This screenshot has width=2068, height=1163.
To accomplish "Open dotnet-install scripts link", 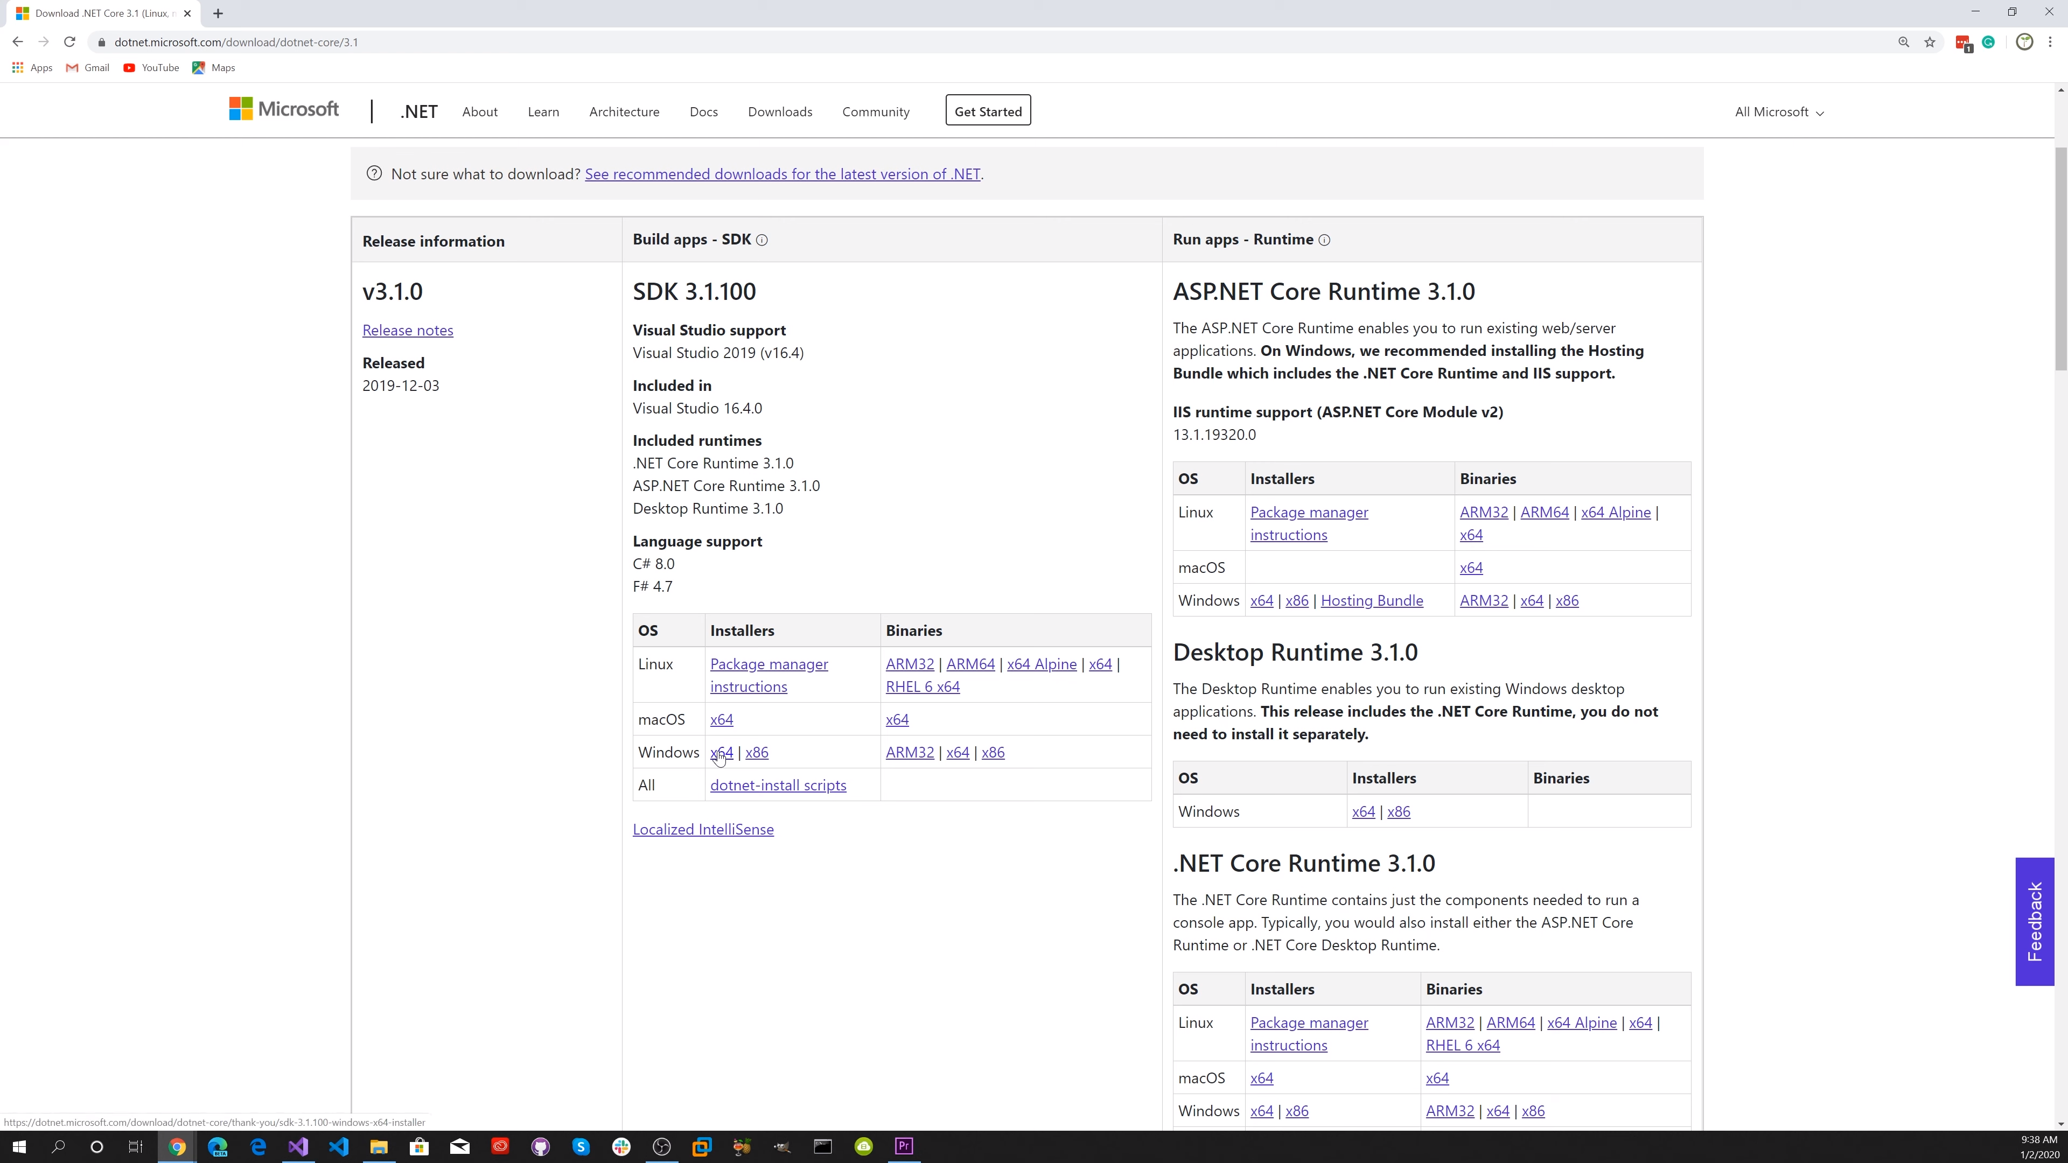I will pyautogui.click(x=778, y=785).
